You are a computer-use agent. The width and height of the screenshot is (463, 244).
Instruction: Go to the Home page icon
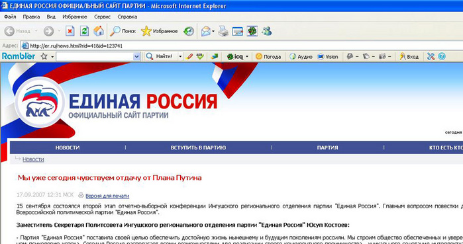(x=99, y=31)
